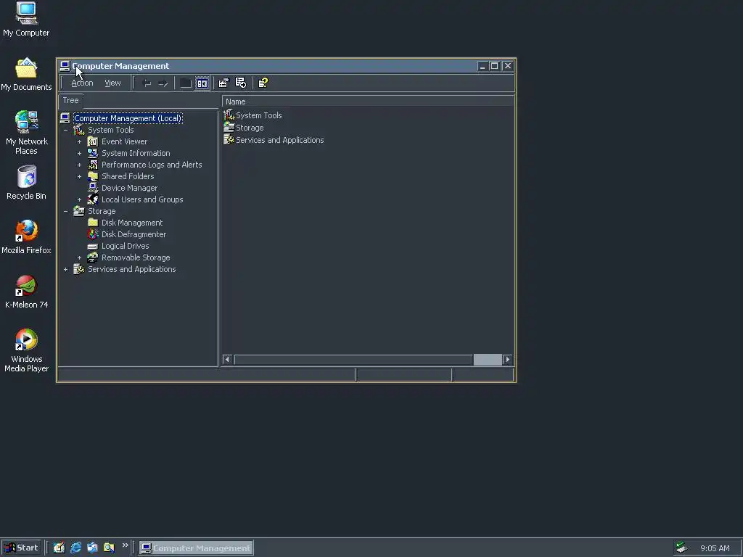Click the Up one level folder icon
743x557 pixels.
(x=185, y=83)
